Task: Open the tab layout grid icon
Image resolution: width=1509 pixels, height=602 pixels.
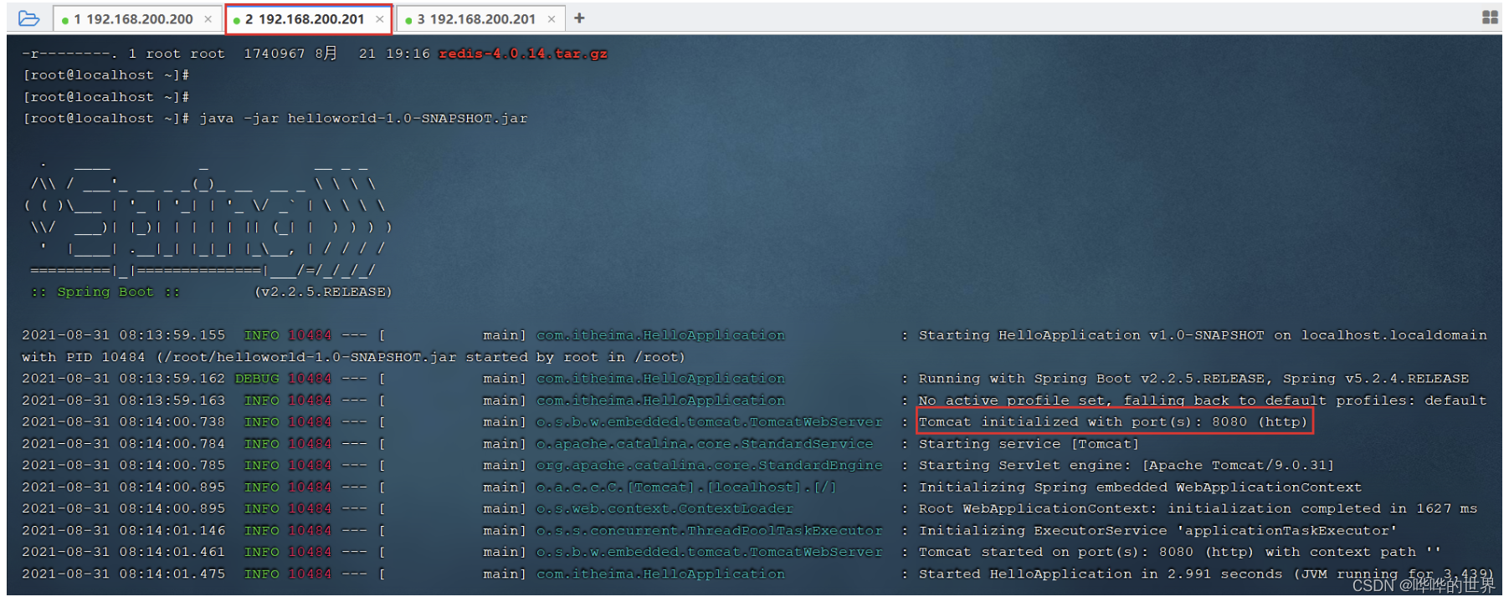Action: (x=1490, y=18)
